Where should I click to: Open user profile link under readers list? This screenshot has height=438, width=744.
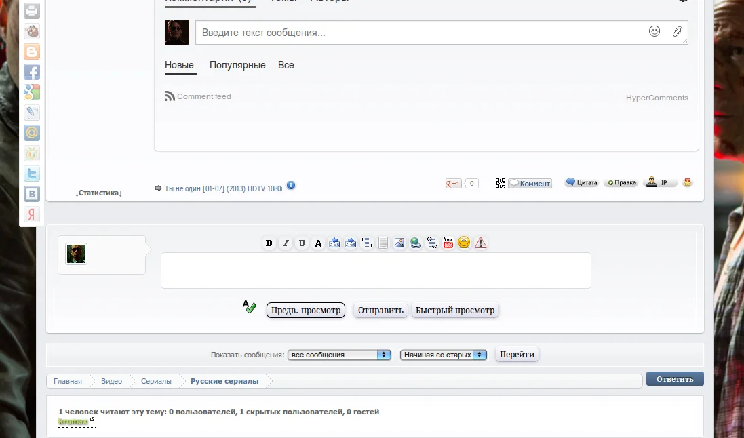pos(73,422)
